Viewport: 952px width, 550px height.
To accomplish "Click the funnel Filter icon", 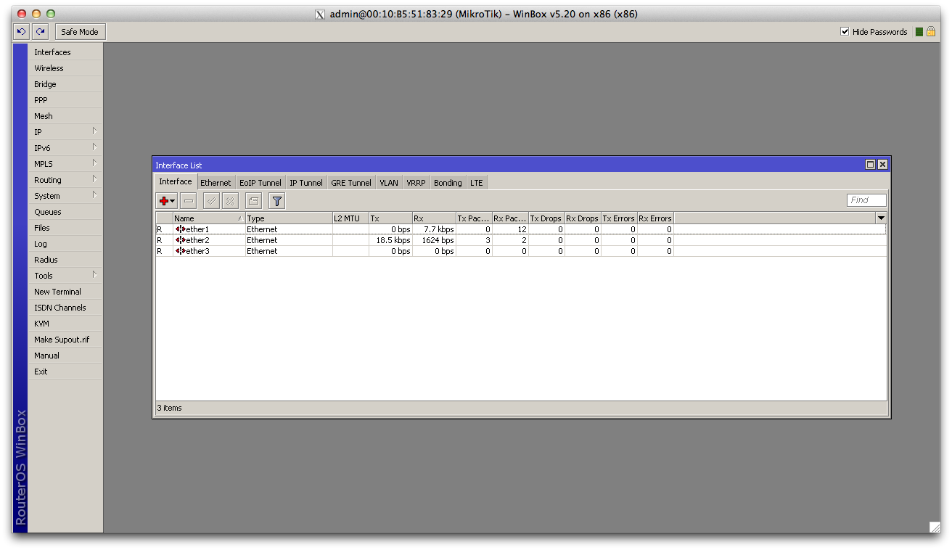I will (x=276, y=201).
